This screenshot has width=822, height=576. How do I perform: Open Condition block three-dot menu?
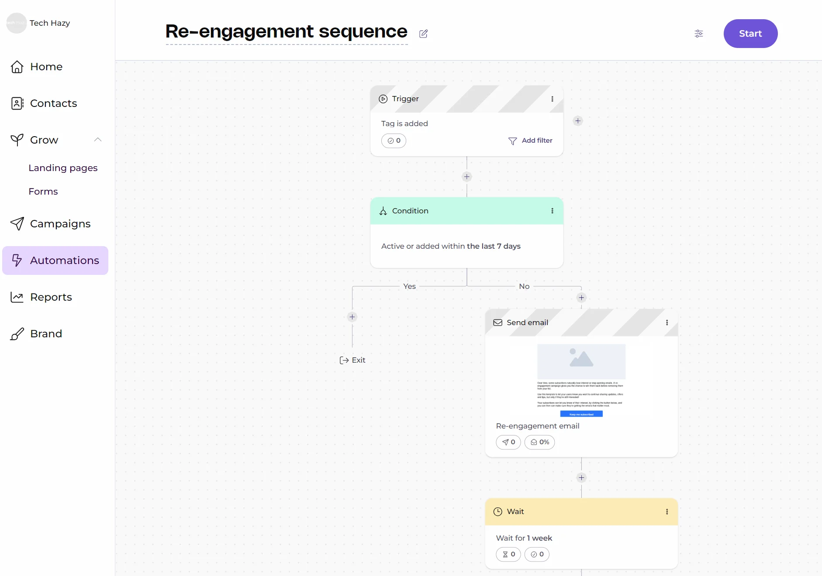[553, 211]
